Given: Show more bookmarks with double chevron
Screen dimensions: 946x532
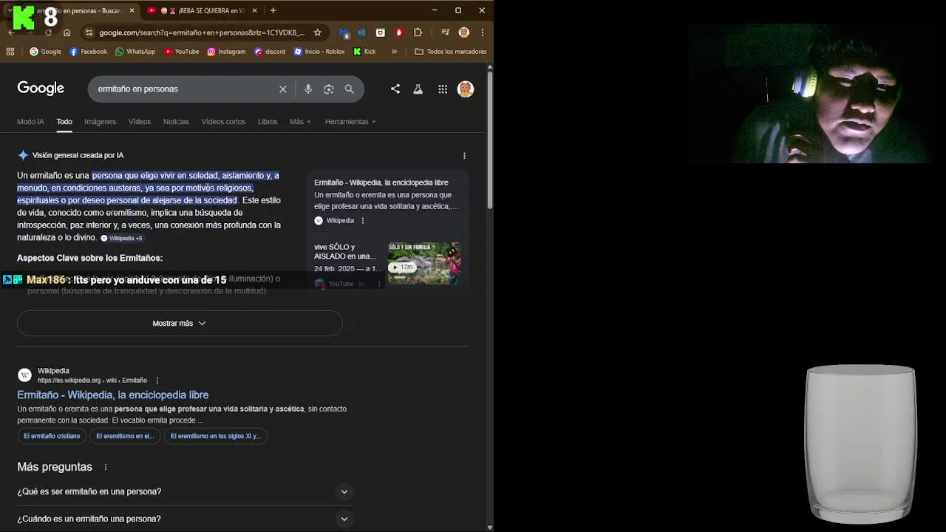Looking at the screenshot, I should pyautogui.click(x=394, y=52).
